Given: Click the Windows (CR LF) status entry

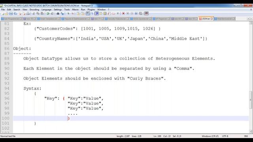Looking at the screenshot, I should coord(210,136).
